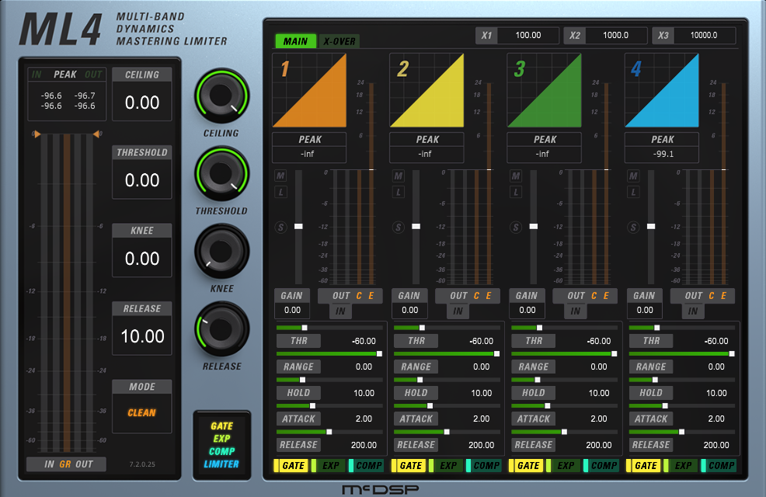Image resolution: width=766 pixels, height=497 pixels.
Task: Click band 1 OUT C E meter button
Action: click(350, 296)
